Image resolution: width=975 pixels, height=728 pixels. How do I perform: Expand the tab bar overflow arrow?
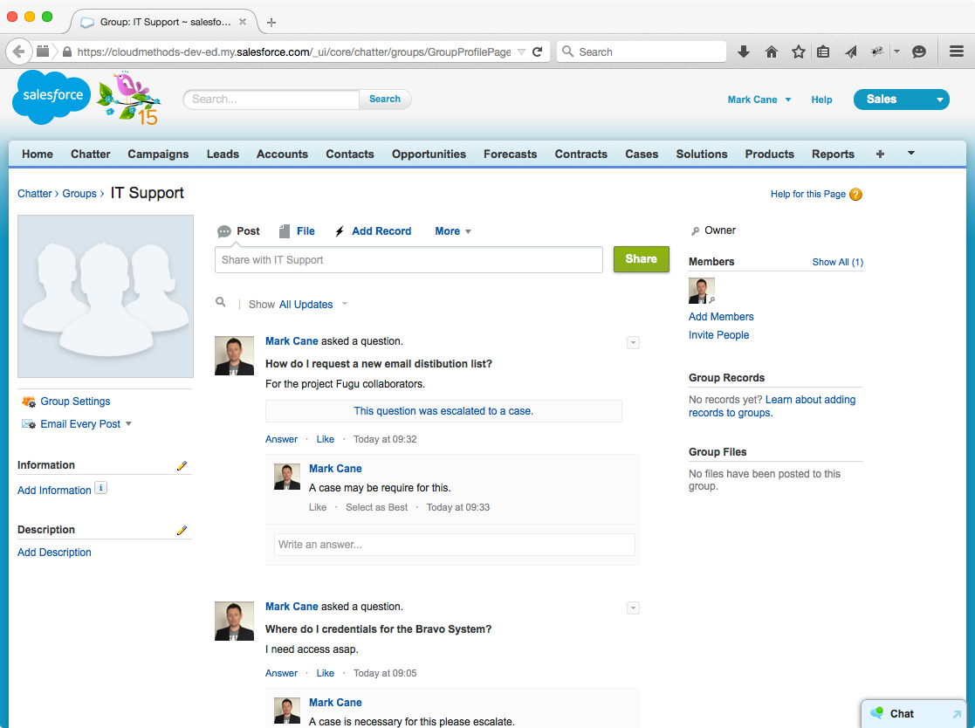[x=911, y=153]
